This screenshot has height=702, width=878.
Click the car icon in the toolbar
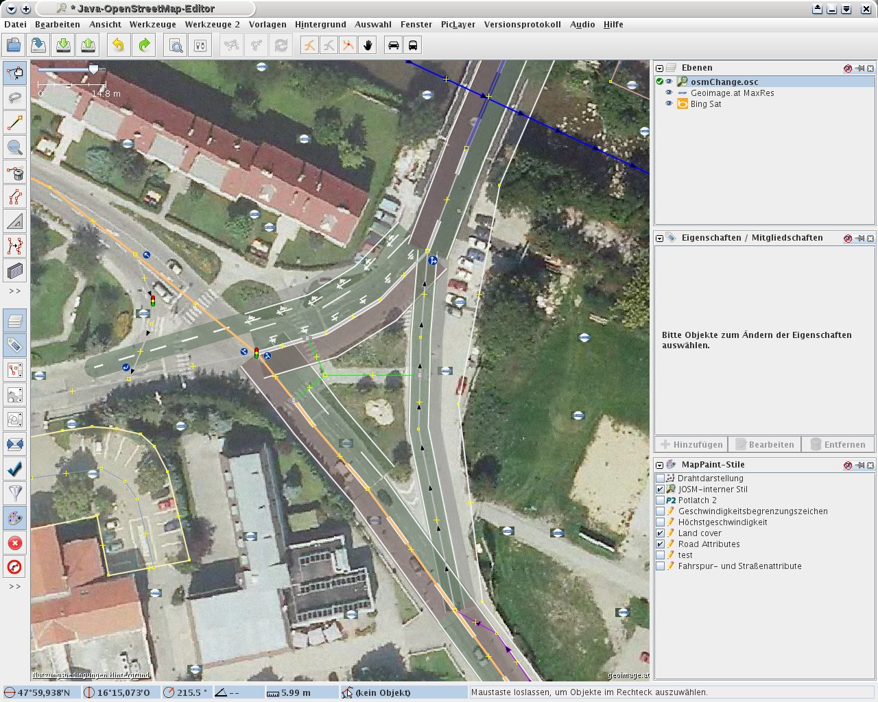(x=394, y=45)
